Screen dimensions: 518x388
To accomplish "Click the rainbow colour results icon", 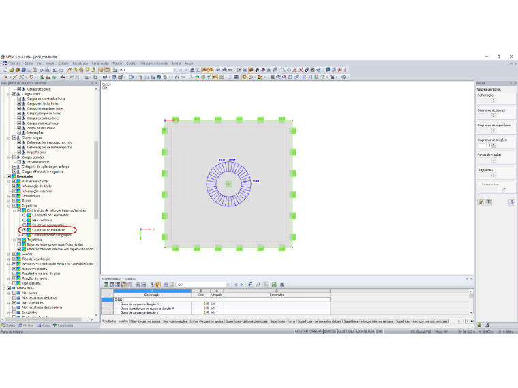I will [197, 77].
